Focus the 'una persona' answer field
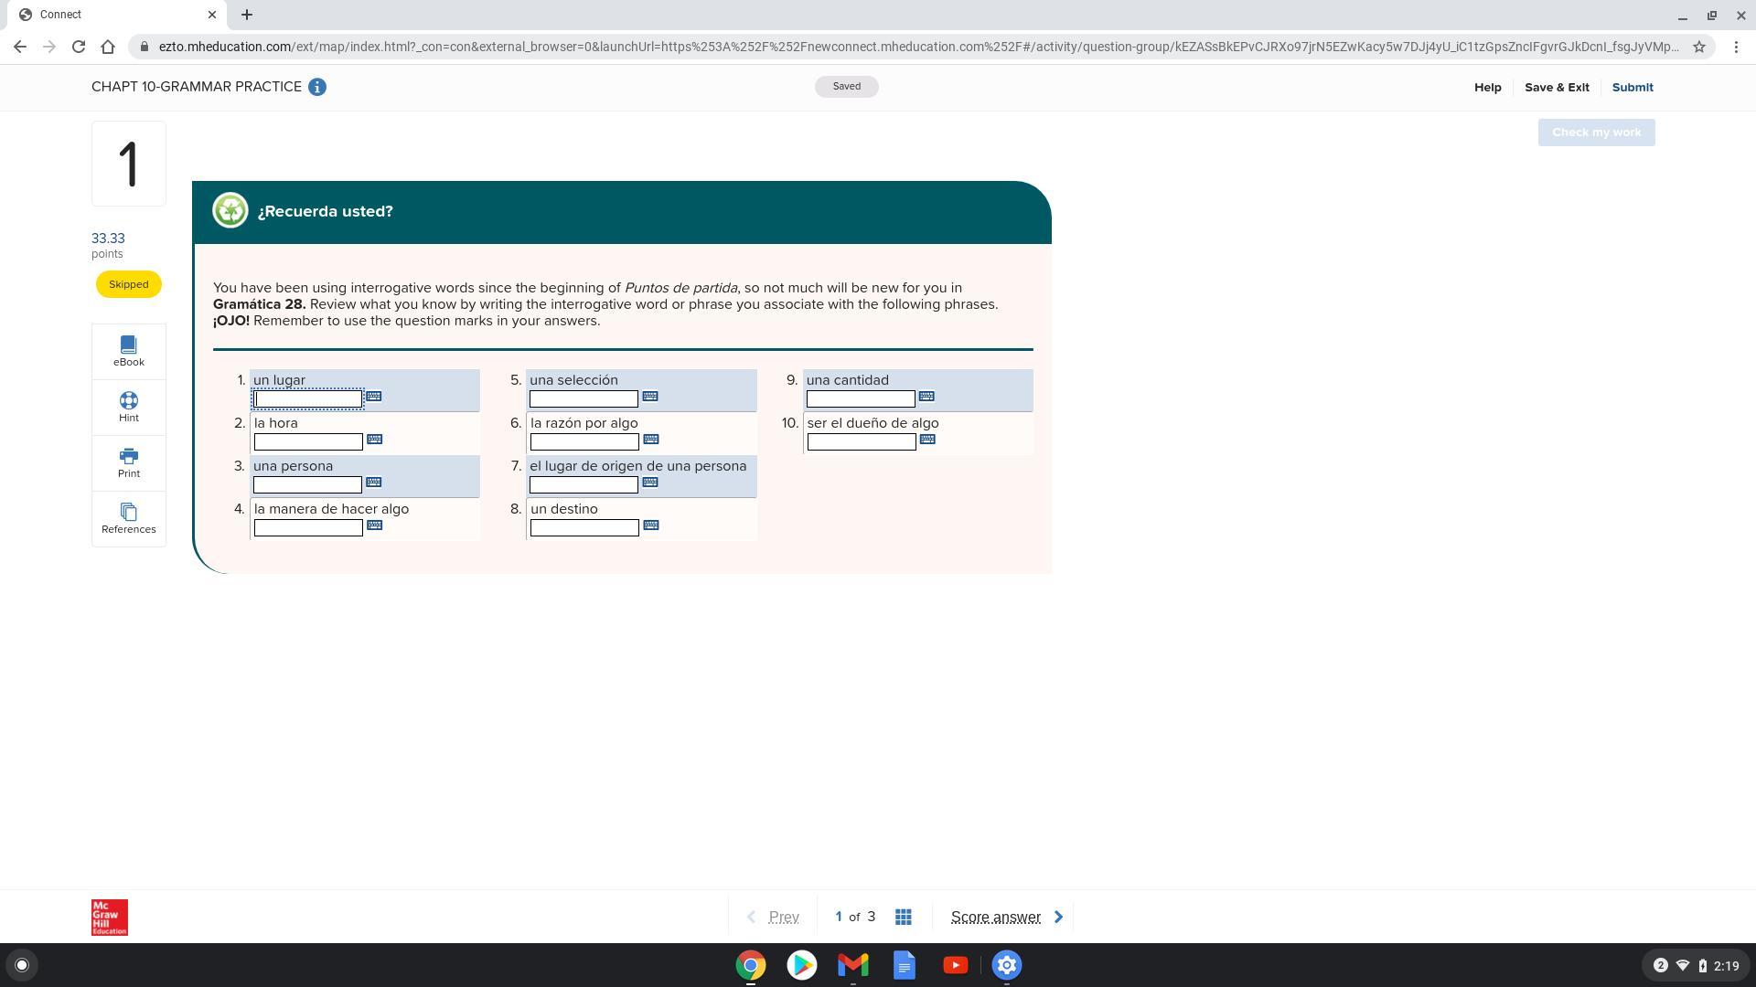The height and width of the screenshot is (987, 1756). click(x=307, y=485)
